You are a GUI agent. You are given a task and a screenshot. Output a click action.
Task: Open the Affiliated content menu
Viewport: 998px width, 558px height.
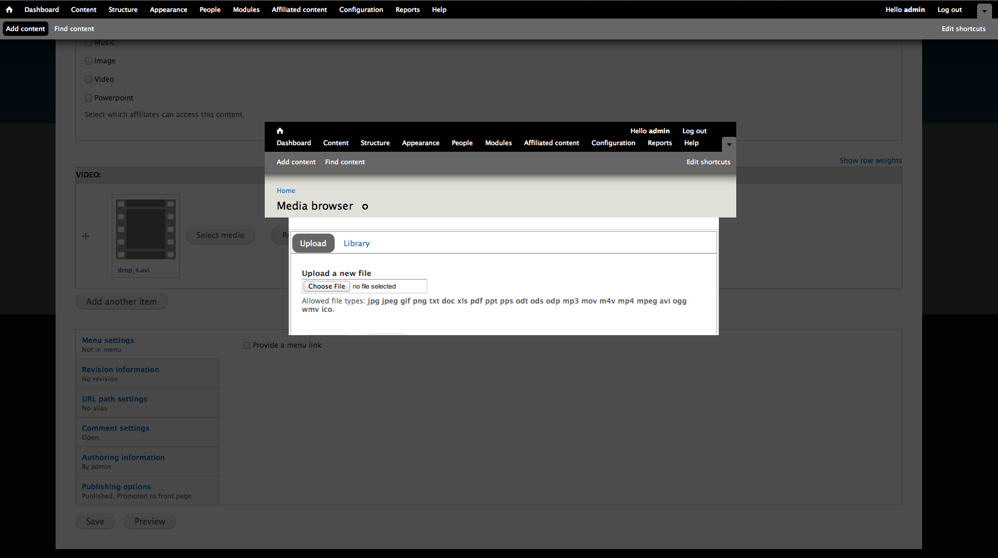click(x=299, y=9)
